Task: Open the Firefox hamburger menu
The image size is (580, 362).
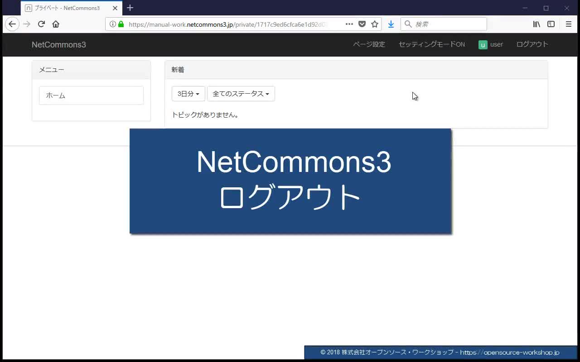Action: click(569, 24)
